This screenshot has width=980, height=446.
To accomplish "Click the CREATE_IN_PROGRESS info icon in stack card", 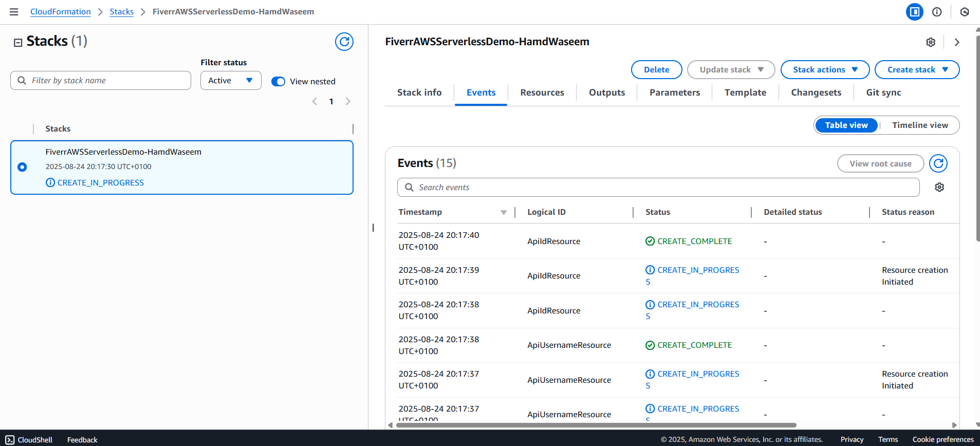I will coord(50,182).
